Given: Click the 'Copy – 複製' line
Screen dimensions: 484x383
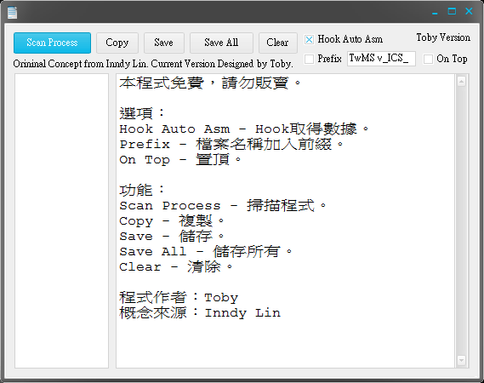Looking at the screenshot, I should pyautogui.click(x=172, y=221).
